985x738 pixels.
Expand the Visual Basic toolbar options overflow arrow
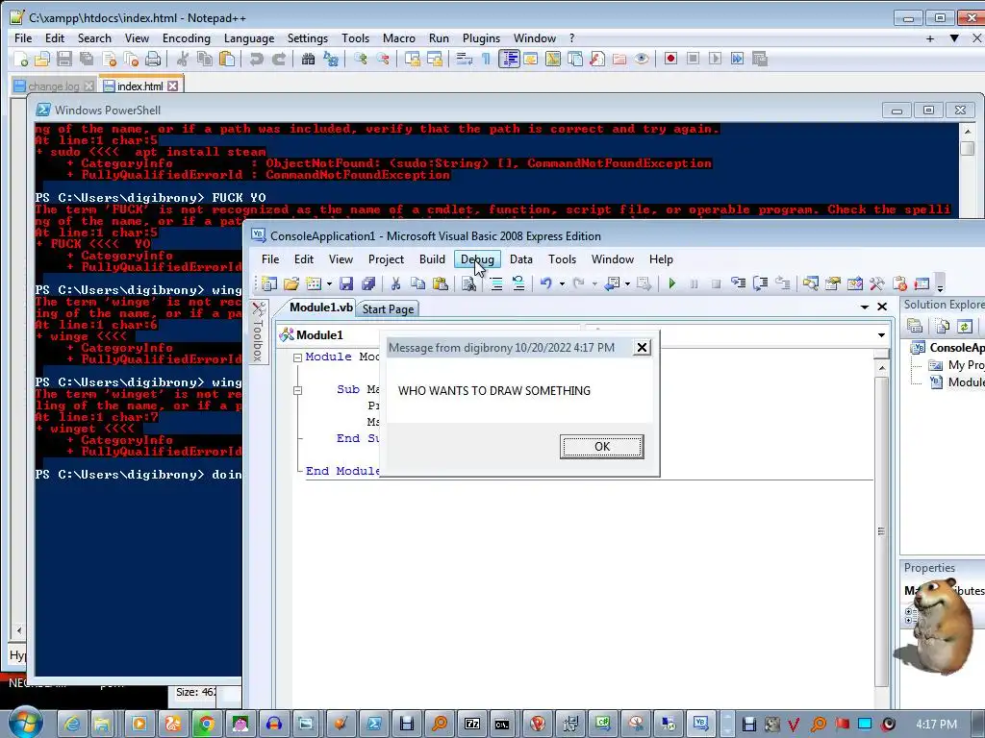point(941,285)
